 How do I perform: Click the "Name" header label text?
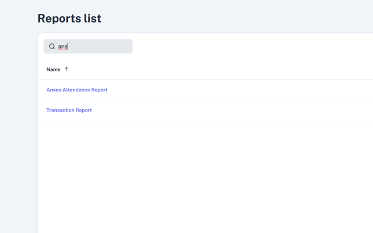[x=53, y=69]
